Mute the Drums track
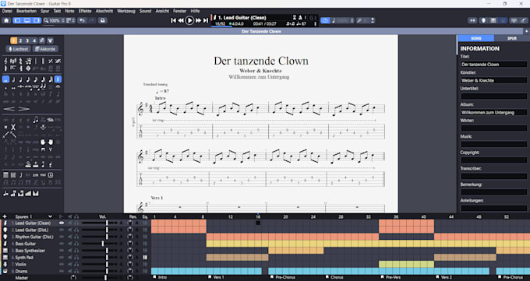 tap(70, 271)
